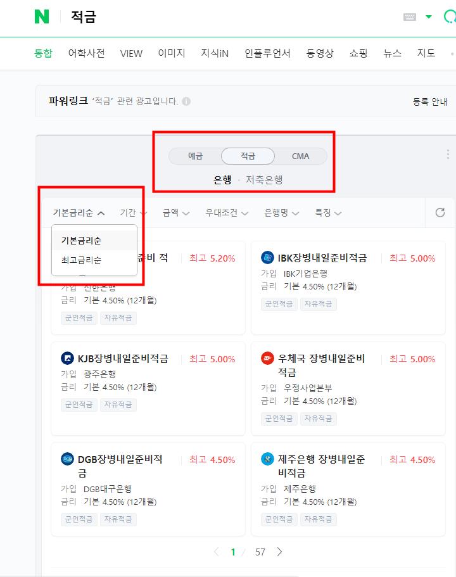This screenshot has height=577, width=456.
Task: Select the 적금 toggle option
Action: (x=248, y=156)
